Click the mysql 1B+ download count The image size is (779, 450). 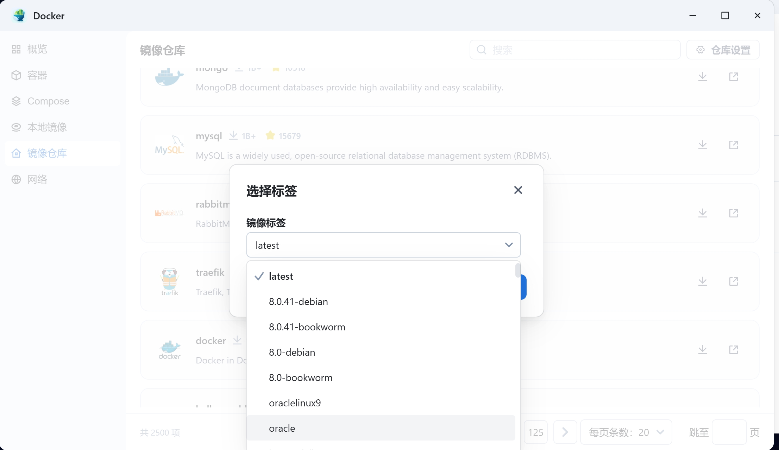click(249, 136)
